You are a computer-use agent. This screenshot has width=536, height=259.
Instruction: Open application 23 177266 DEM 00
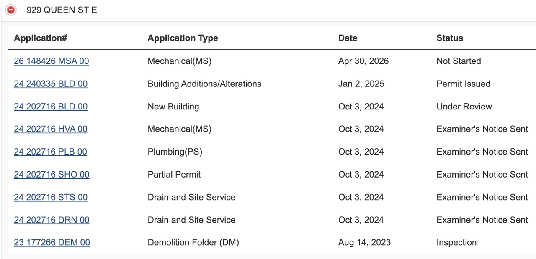[x=52, y=242]
